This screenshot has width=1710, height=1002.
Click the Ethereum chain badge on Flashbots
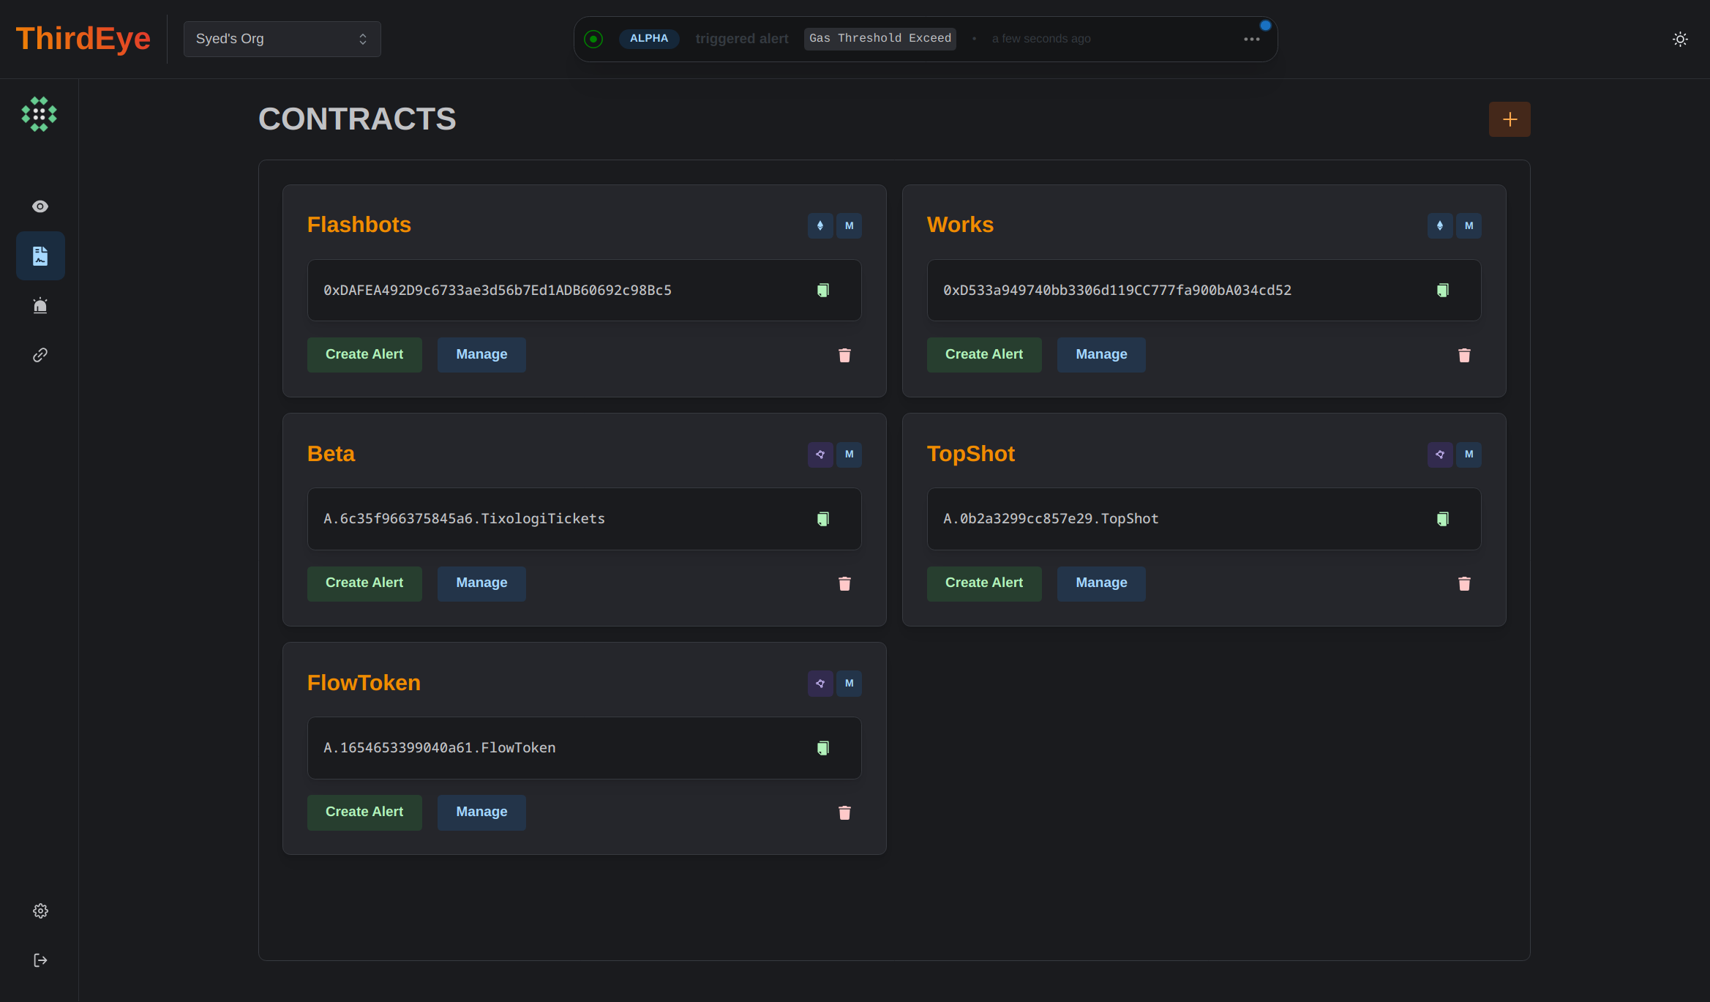tap(820, 225)
